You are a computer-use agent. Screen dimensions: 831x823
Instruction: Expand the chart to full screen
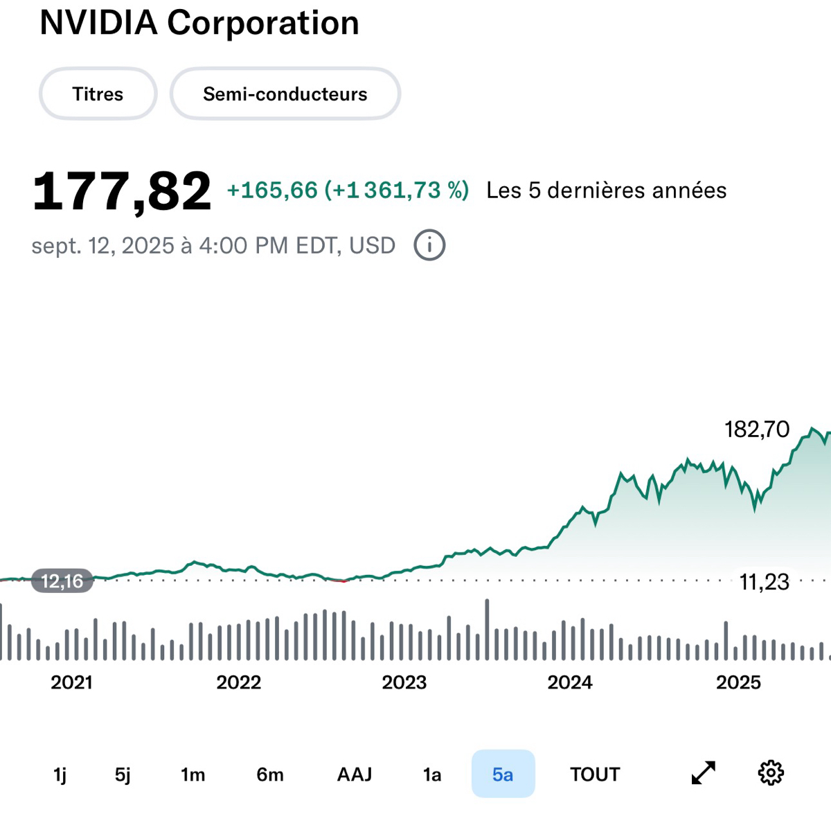704,773
